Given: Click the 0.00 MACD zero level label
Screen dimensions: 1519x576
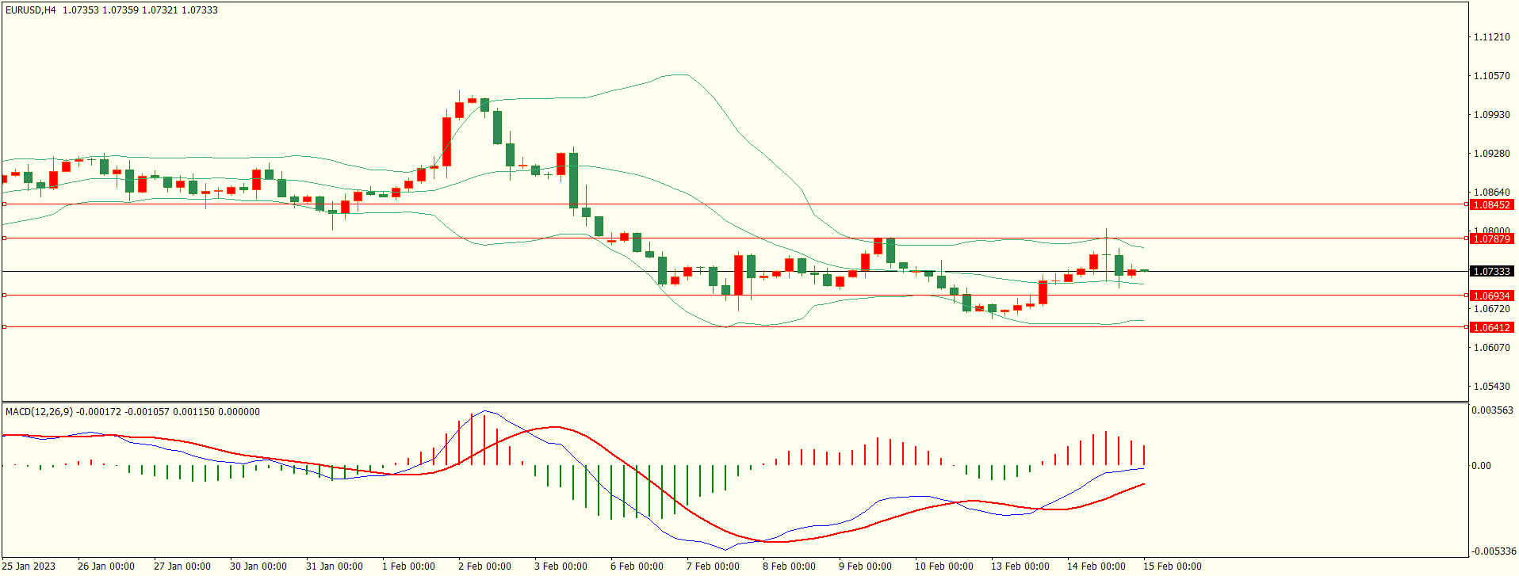Looking at the screenshot, I should (1481, 466).
